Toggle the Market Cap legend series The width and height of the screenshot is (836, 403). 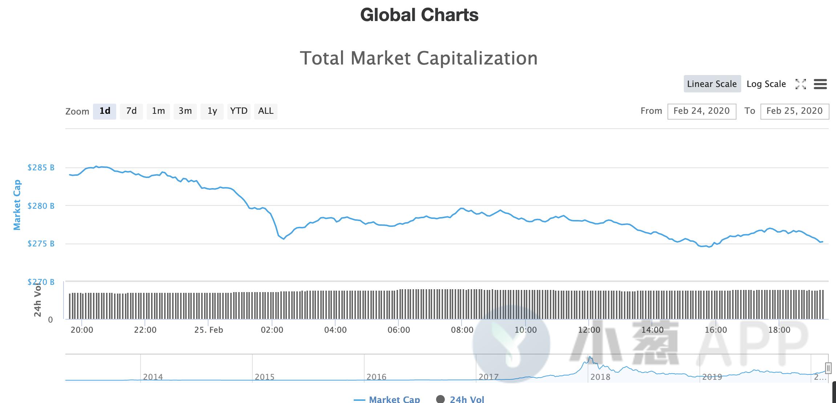click(387, 399)
